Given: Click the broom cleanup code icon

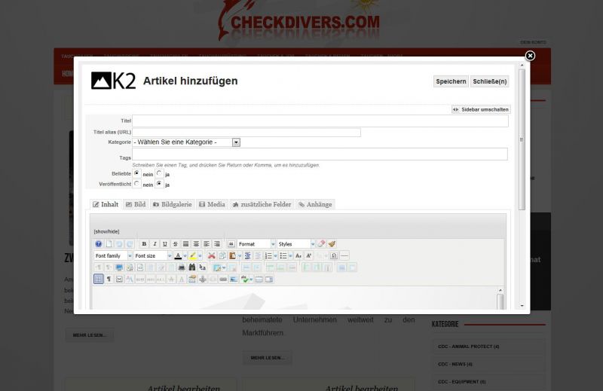Looking at the screenshot, I should pos(332,244).
